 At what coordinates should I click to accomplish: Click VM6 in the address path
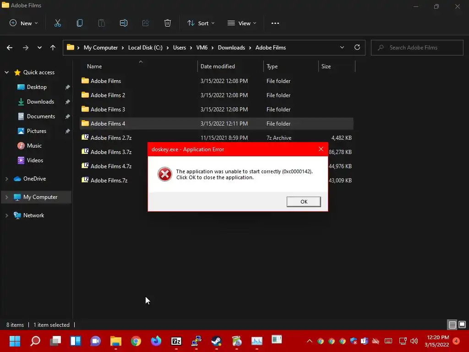202,48
